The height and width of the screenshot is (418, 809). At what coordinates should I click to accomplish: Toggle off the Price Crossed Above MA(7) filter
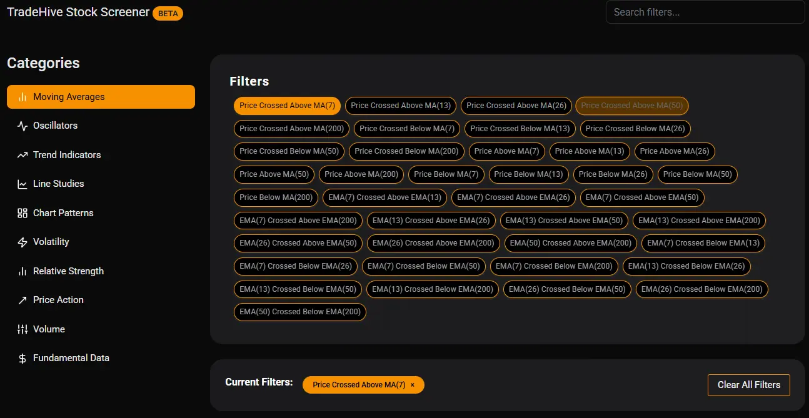287,106
